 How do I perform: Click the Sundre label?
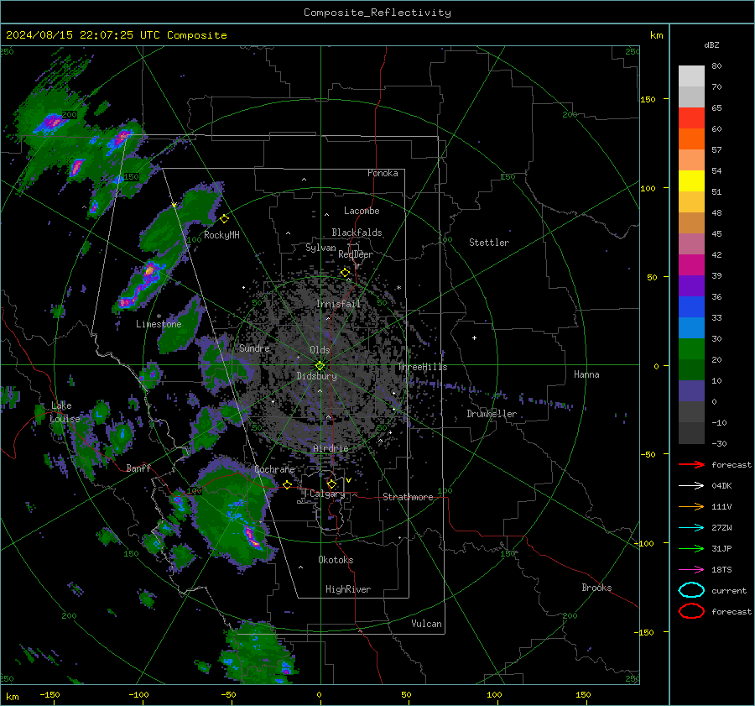[x=254, y=348]
